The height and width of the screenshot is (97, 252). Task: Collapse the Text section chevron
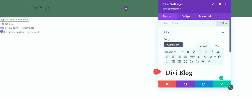click(223, 32)
